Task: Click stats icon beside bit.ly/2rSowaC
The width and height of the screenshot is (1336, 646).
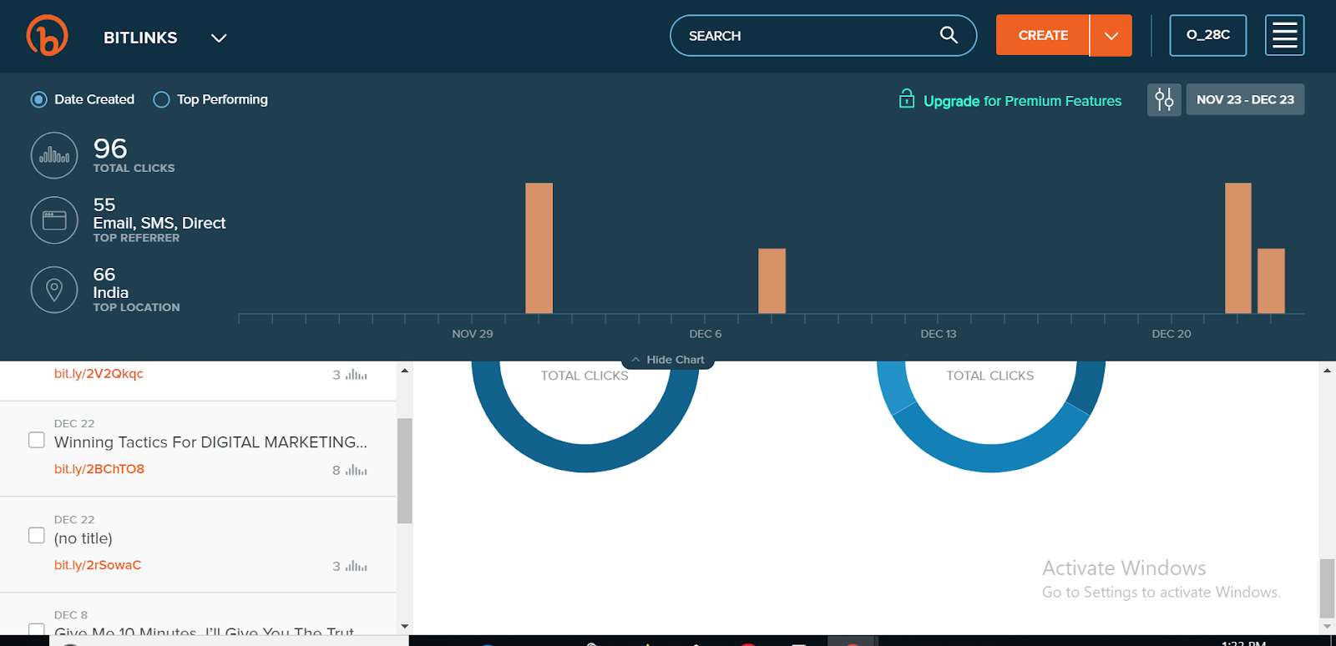Action: coord(357,566)
